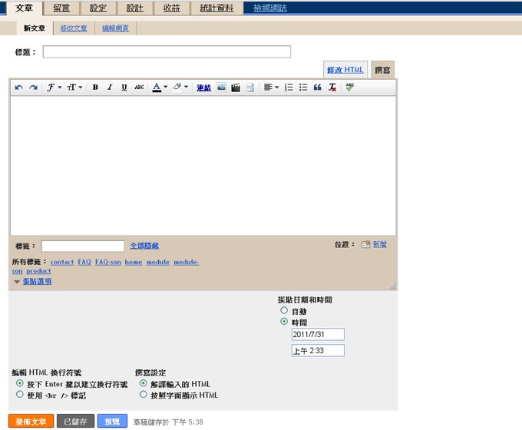The image size is (522, 430).
Task: Switch to the 設計 tab
Action: tap(135, 8)
